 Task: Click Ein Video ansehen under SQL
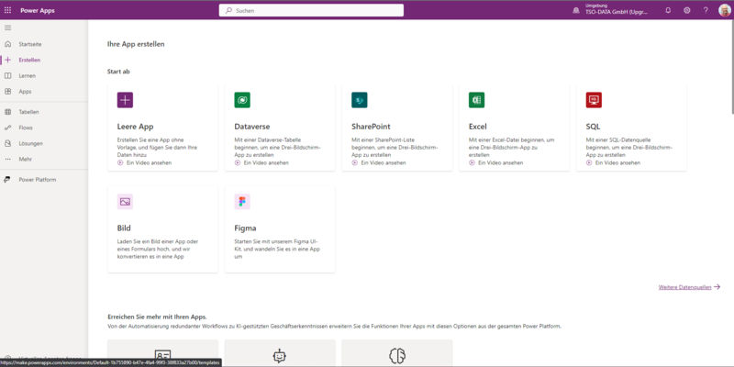[617, 163]
